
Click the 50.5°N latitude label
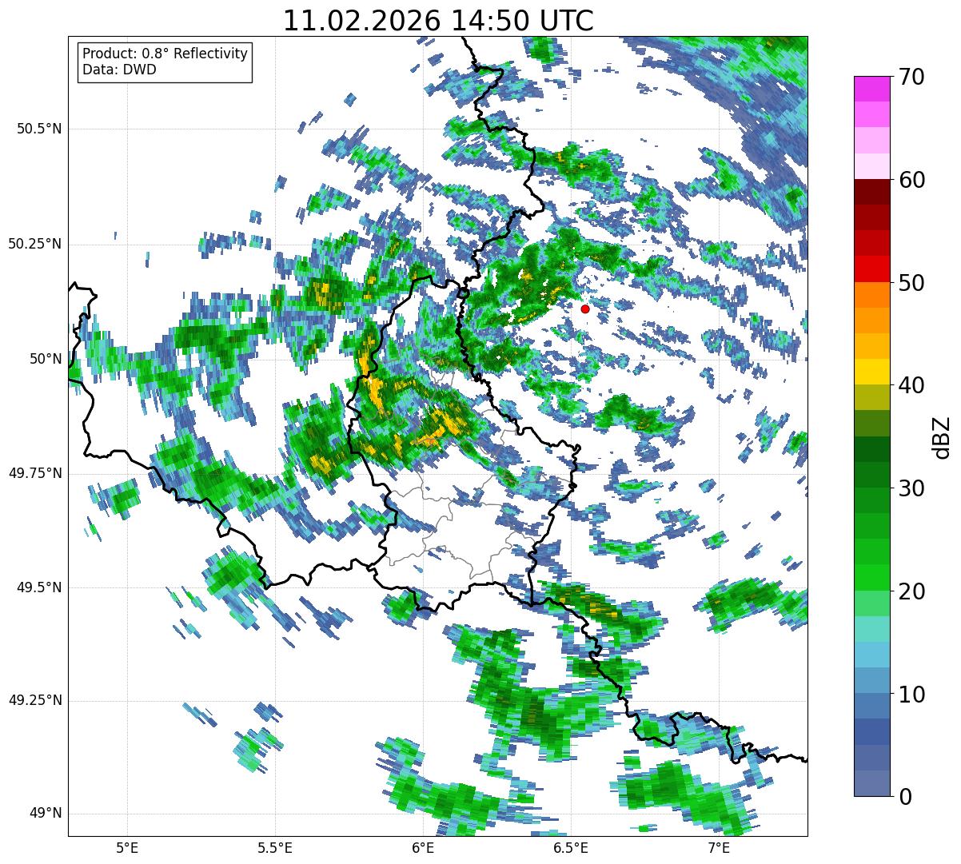pyautogui.click(x=40, y=129)
